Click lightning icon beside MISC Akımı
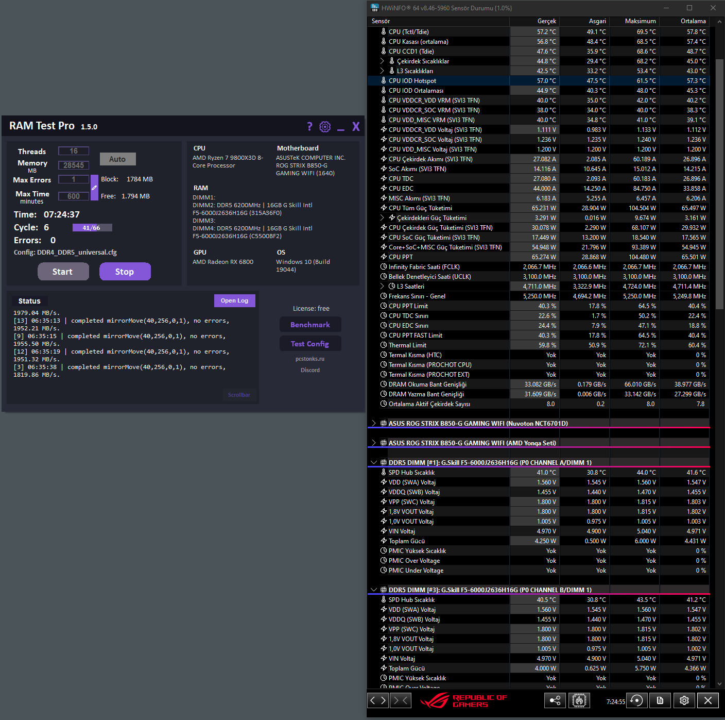Screen dimensions: 725x720 pyautogui.click(x=384, y=198)
